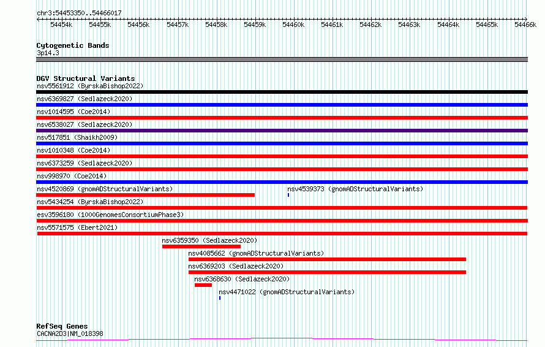
Task: Click the 54465k ruler tick label
Action: coord(487,25)
